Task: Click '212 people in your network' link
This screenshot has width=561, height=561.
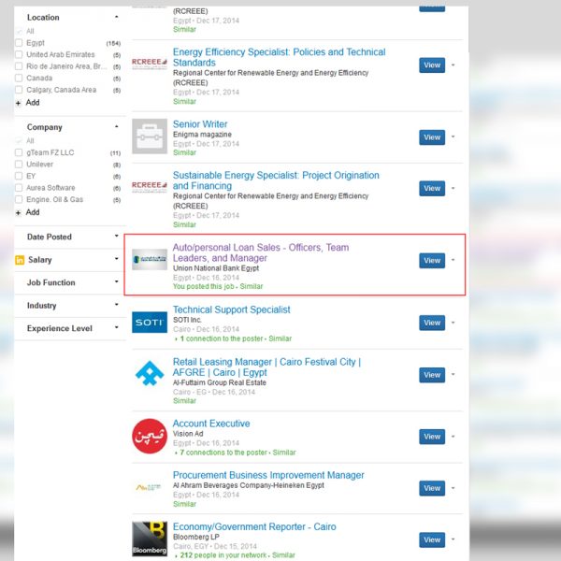Action: pyautogui.click(x=223, y=555)
